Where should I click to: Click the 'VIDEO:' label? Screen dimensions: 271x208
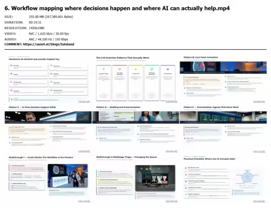pyautogui.click(x=10, y=34)
